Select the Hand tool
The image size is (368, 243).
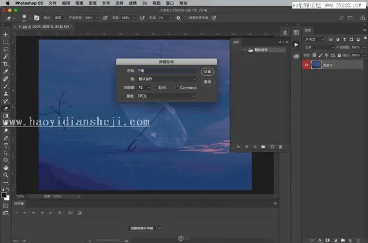[6, 168]
